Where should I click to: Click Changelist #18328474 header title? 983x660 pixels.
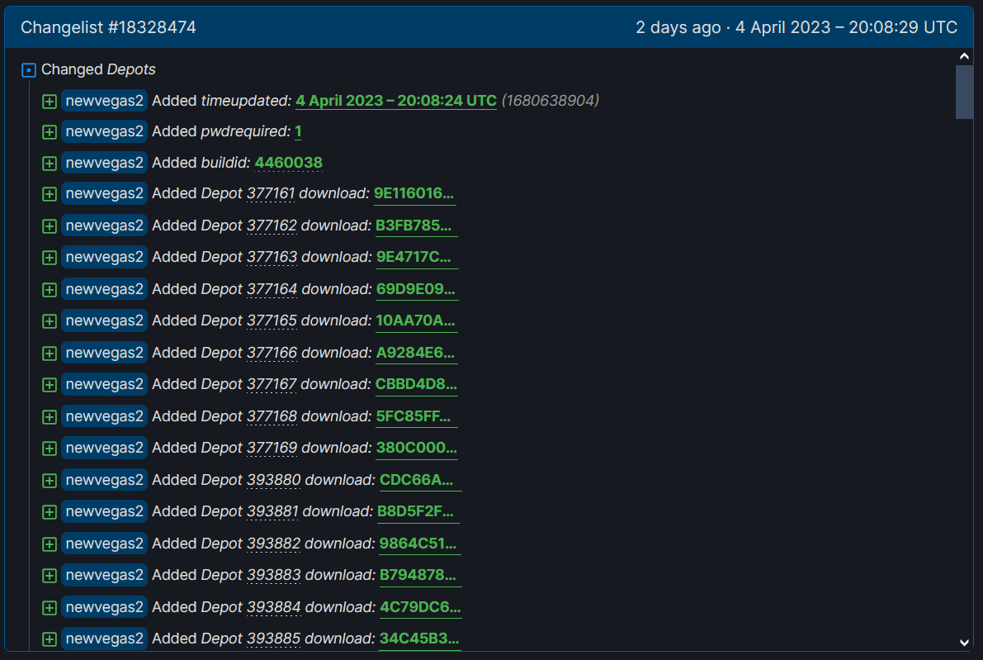pyautogui.click(x=108, y=27)
